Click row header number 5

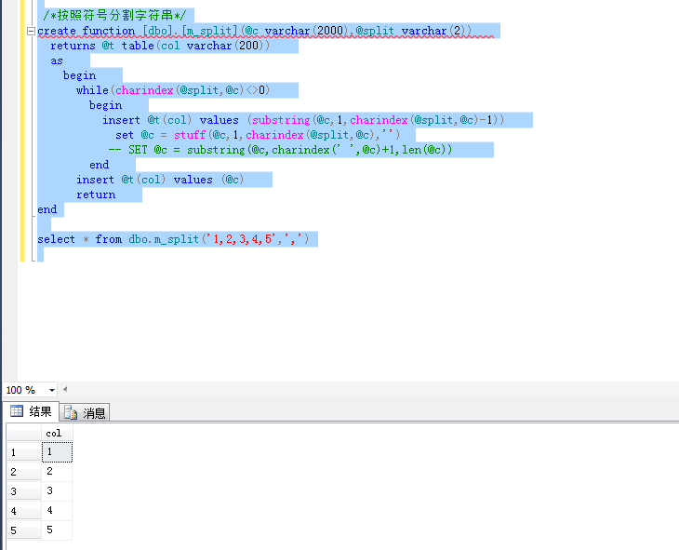coord(24,530)
